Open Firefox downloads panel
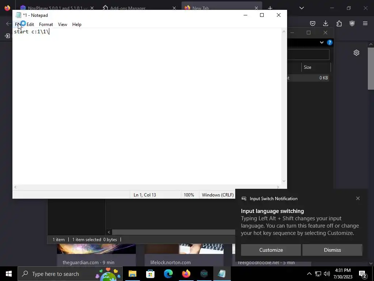The width and height of the screenshot is (374, 281). pyautogui.click(x=325, y=23)
